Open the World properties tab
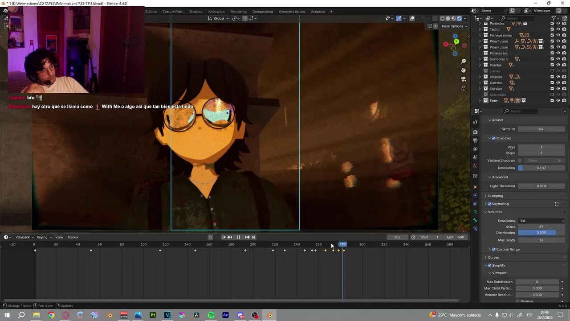Viewport: 570px width, 321px height. click(475, 166)
